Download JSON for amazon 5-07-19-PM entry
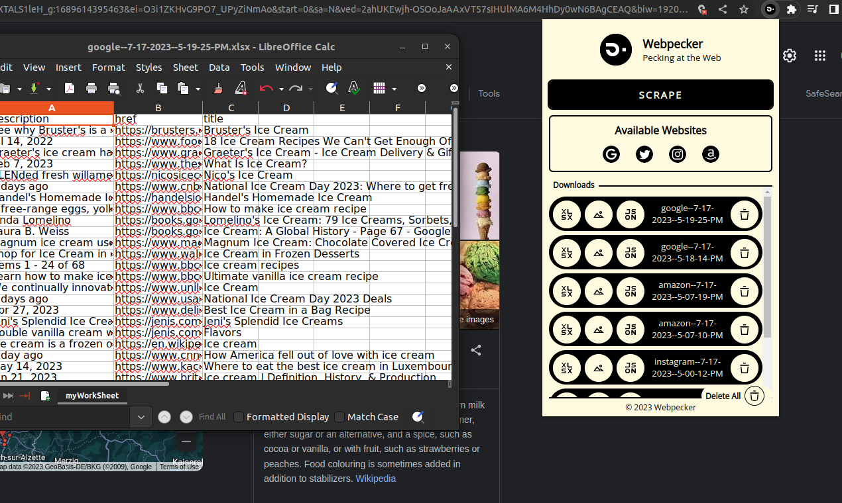 pyautogui.click(x=631, y=291)
